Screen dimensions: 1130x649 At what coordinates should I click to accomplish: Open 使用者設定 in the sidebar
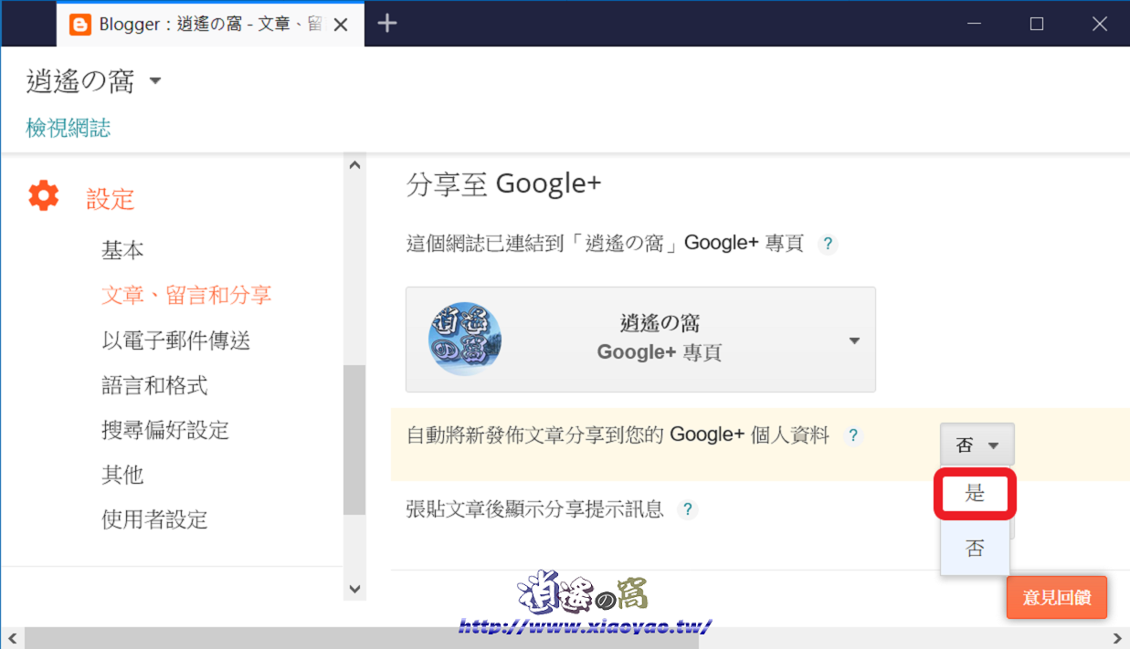154,519
